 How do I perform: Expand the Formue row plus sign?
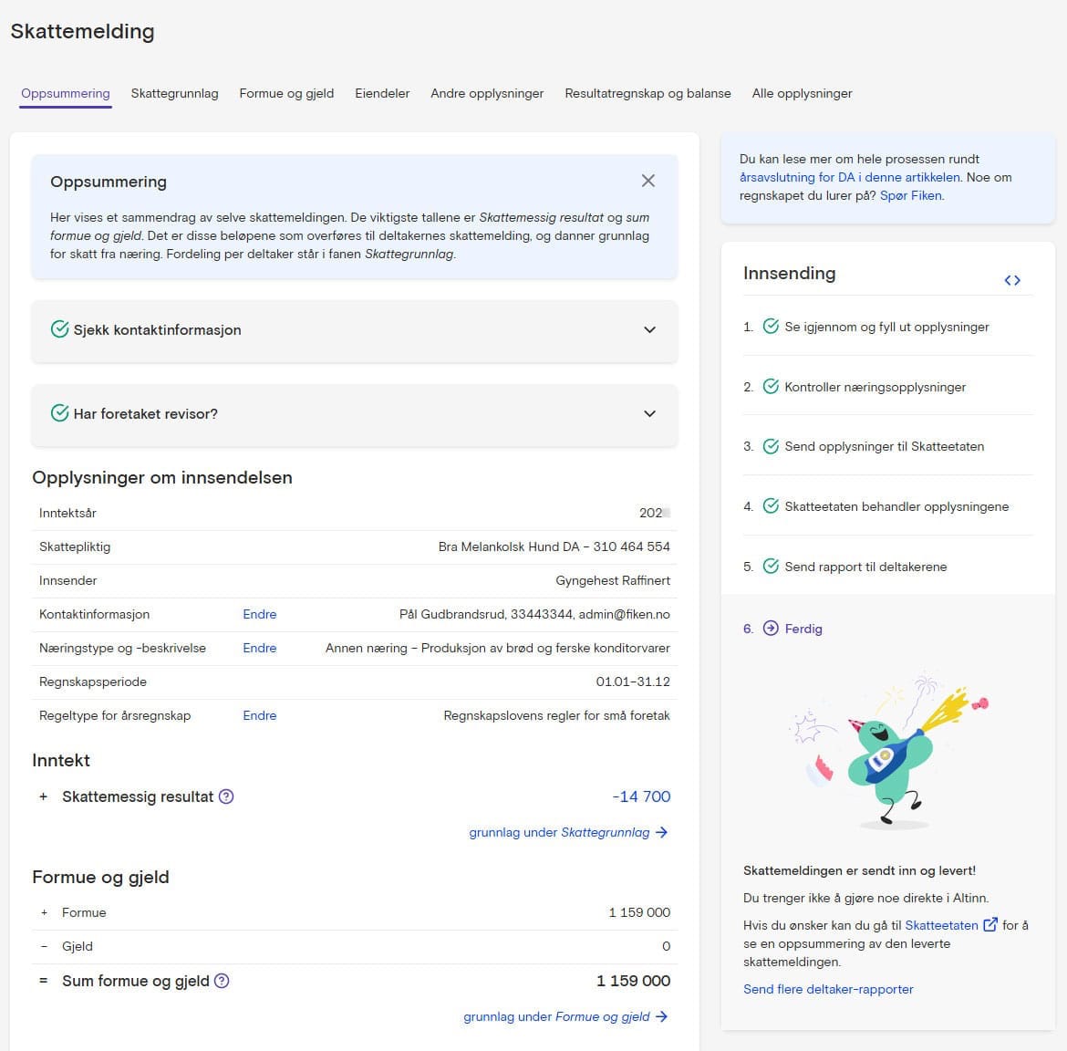tap(43, 912)
